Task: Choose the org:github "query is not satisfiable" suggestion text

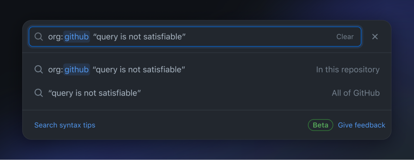Action: [x=139, y=70]
